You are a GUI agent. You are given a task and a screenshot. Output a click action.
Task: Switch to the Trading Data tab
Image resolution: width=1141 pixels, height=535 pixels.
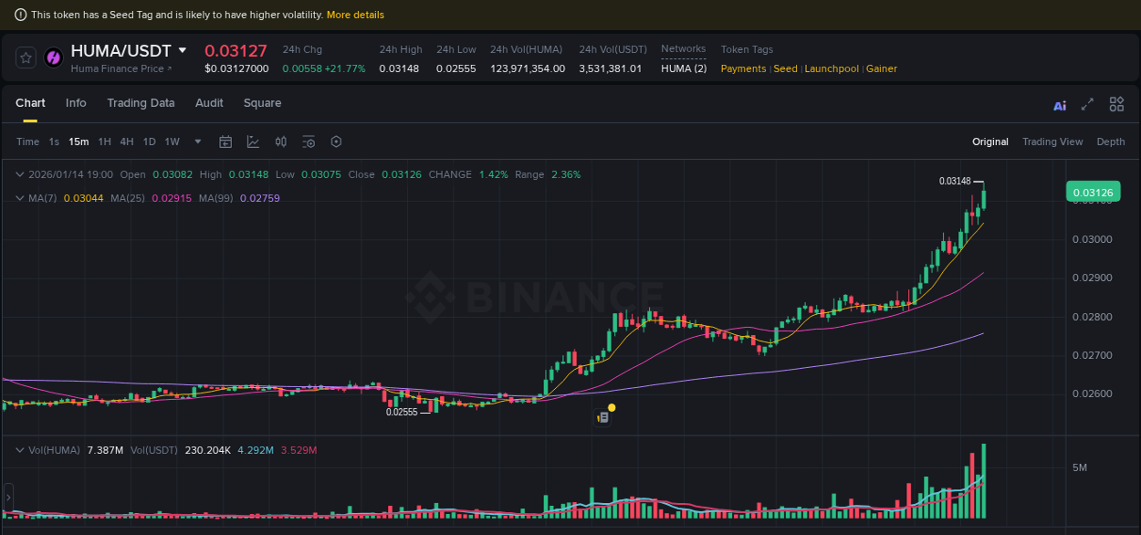pyautogui.click(x=141, y=103)
